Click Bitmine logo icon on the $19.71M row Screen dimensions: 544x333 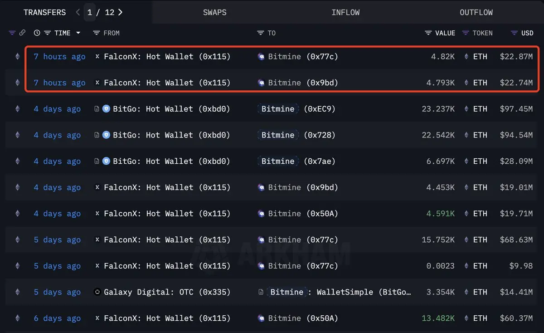[261, 214]
